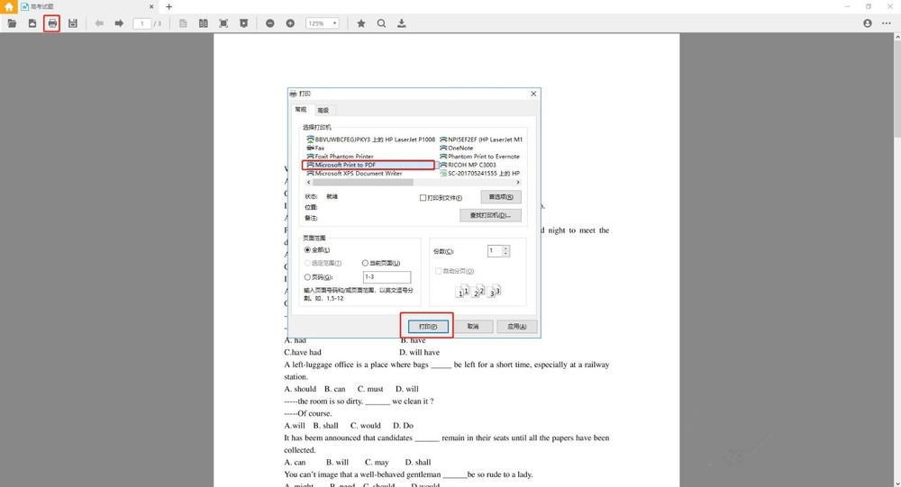Open search with the magnifier icon
The width and height of the screenshot is (901, 487).
click(x=381, y=23)
